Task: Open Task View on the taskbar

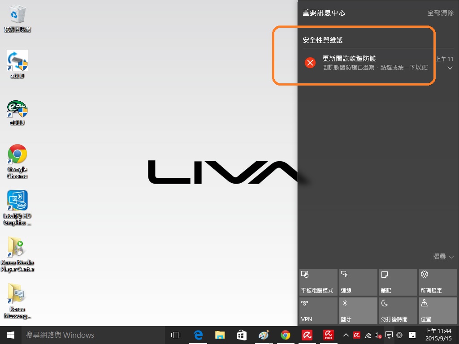Action: click(176, 335)
